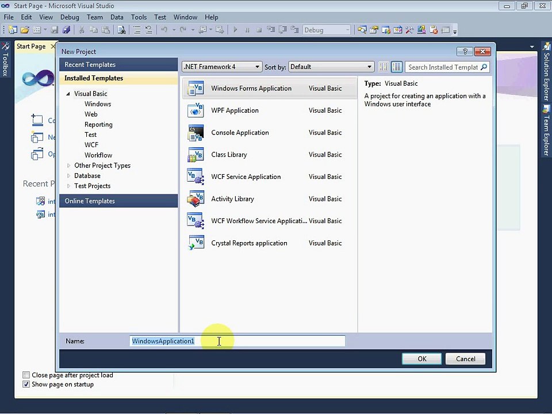Viewport: 552px width, 414px height.
Task: Toggle Show page on startup checkbox
Action: 26,385
